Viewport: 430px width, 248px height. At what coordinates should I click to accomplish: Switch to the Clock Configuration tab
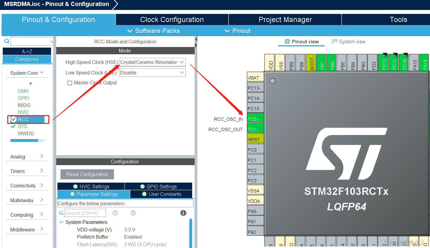(172, 19)
